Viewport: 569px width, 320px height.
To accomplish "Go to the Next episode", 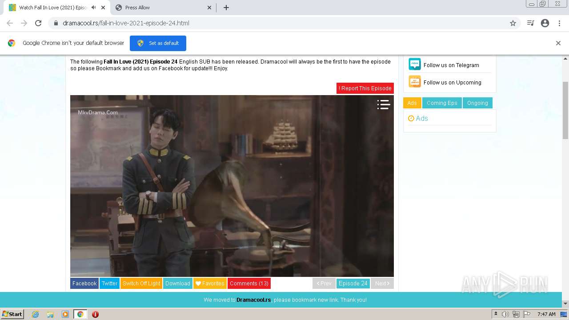I will 382,284.
